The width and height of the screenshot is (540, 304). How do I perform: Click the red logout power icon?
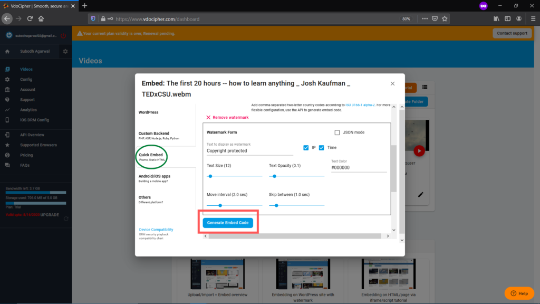click(63, 35)
